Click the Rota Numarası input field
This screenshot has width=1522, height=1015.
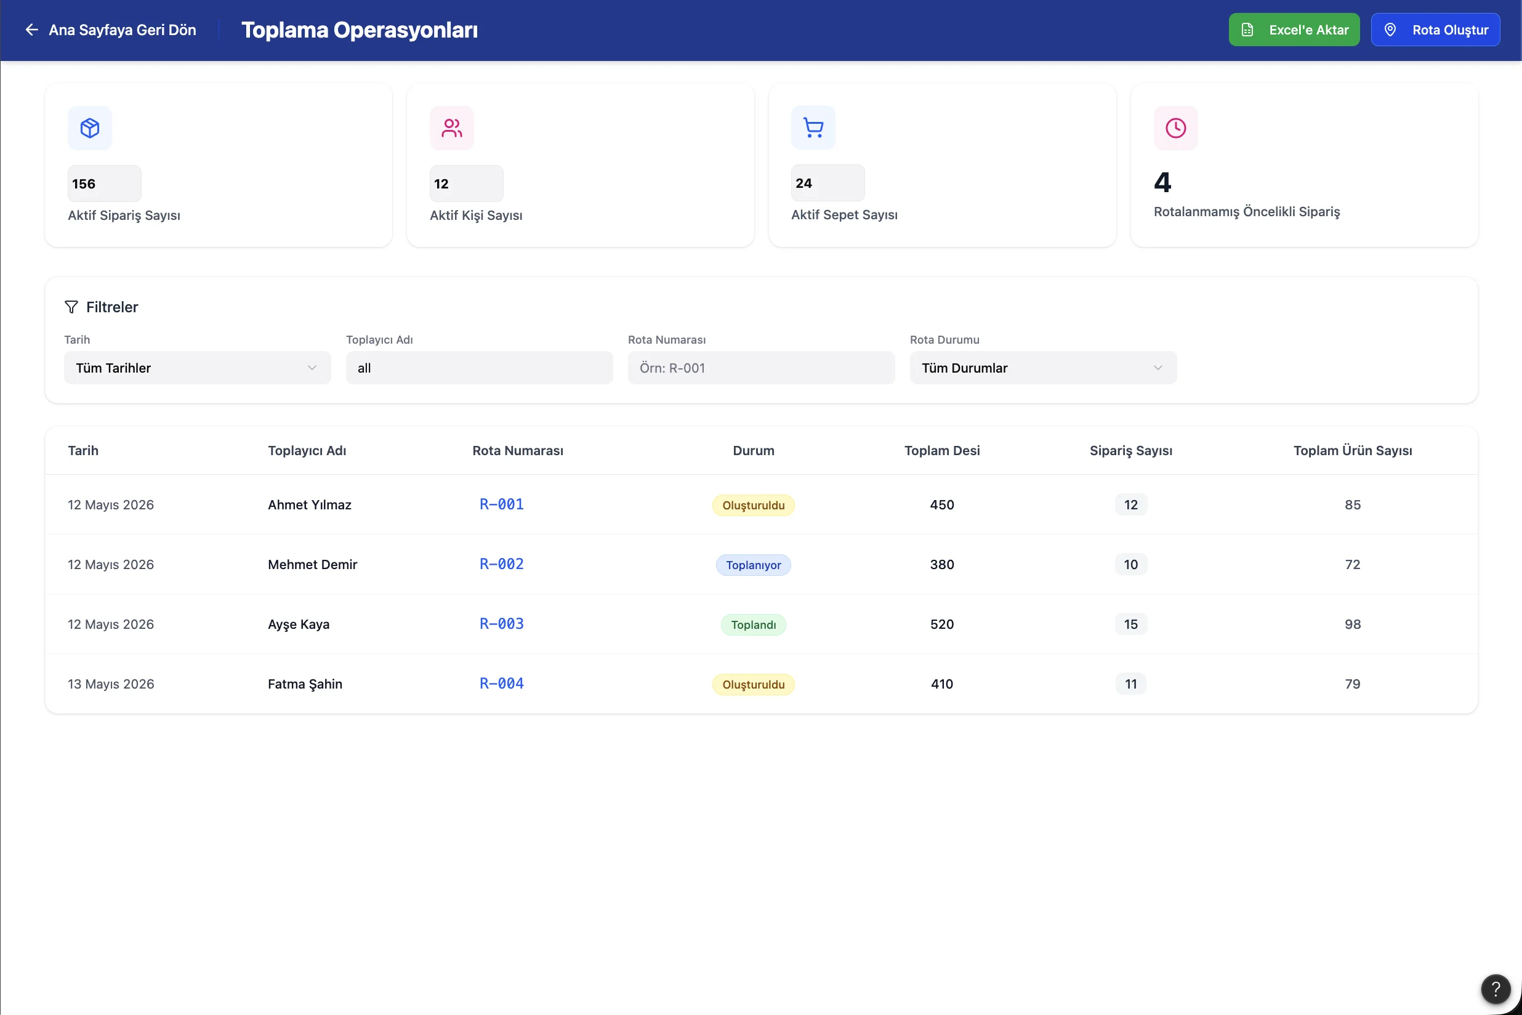tap(761, 368)
